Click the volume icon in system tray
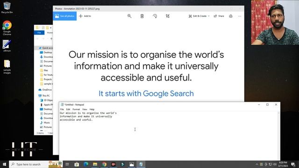The height and width of the screenshot is (168, 299). [x=275, y=164]
